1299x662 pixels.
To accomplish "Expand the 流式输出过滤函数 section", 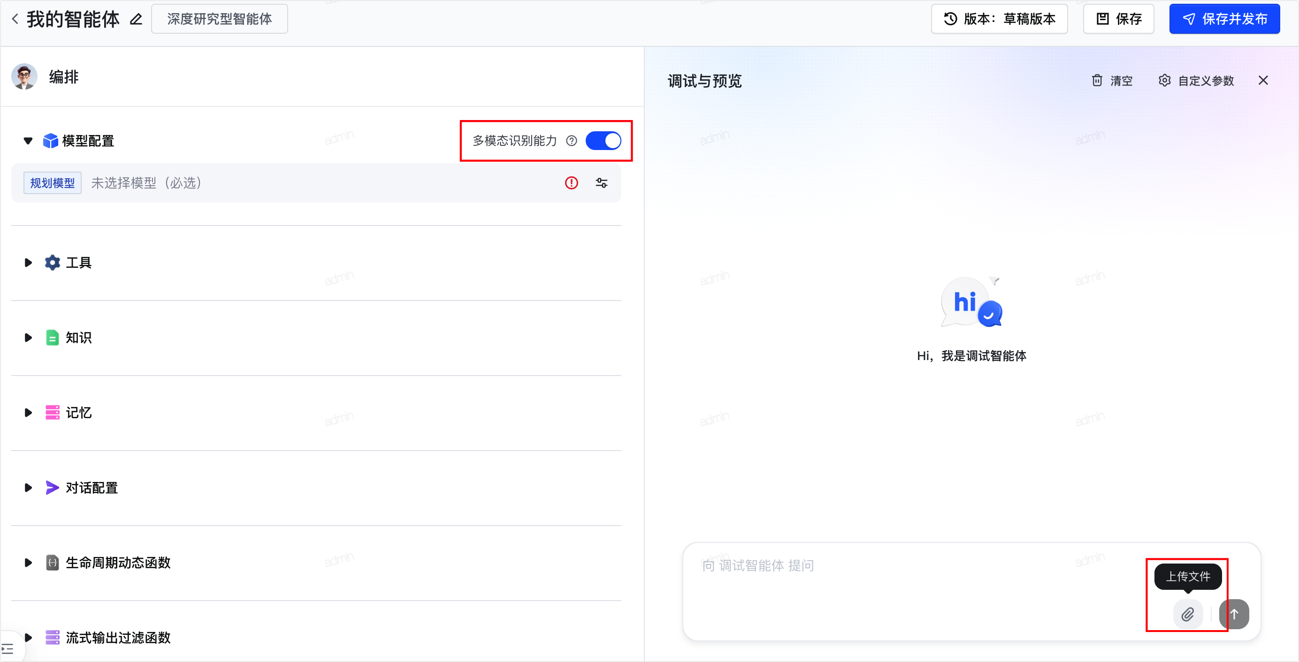I will tap(28, 638).
